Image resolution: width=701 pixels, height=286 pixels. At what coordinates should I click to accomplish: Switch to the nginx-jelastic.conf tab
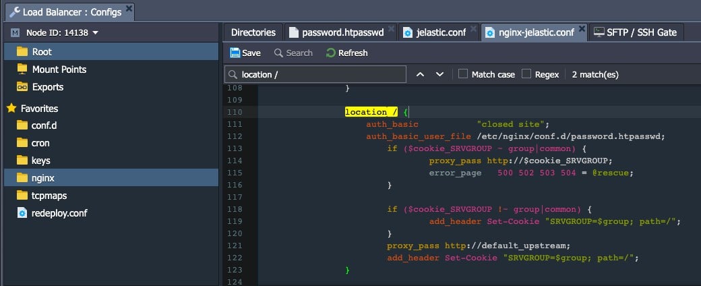pyautogui.click(x=536, y=32)
